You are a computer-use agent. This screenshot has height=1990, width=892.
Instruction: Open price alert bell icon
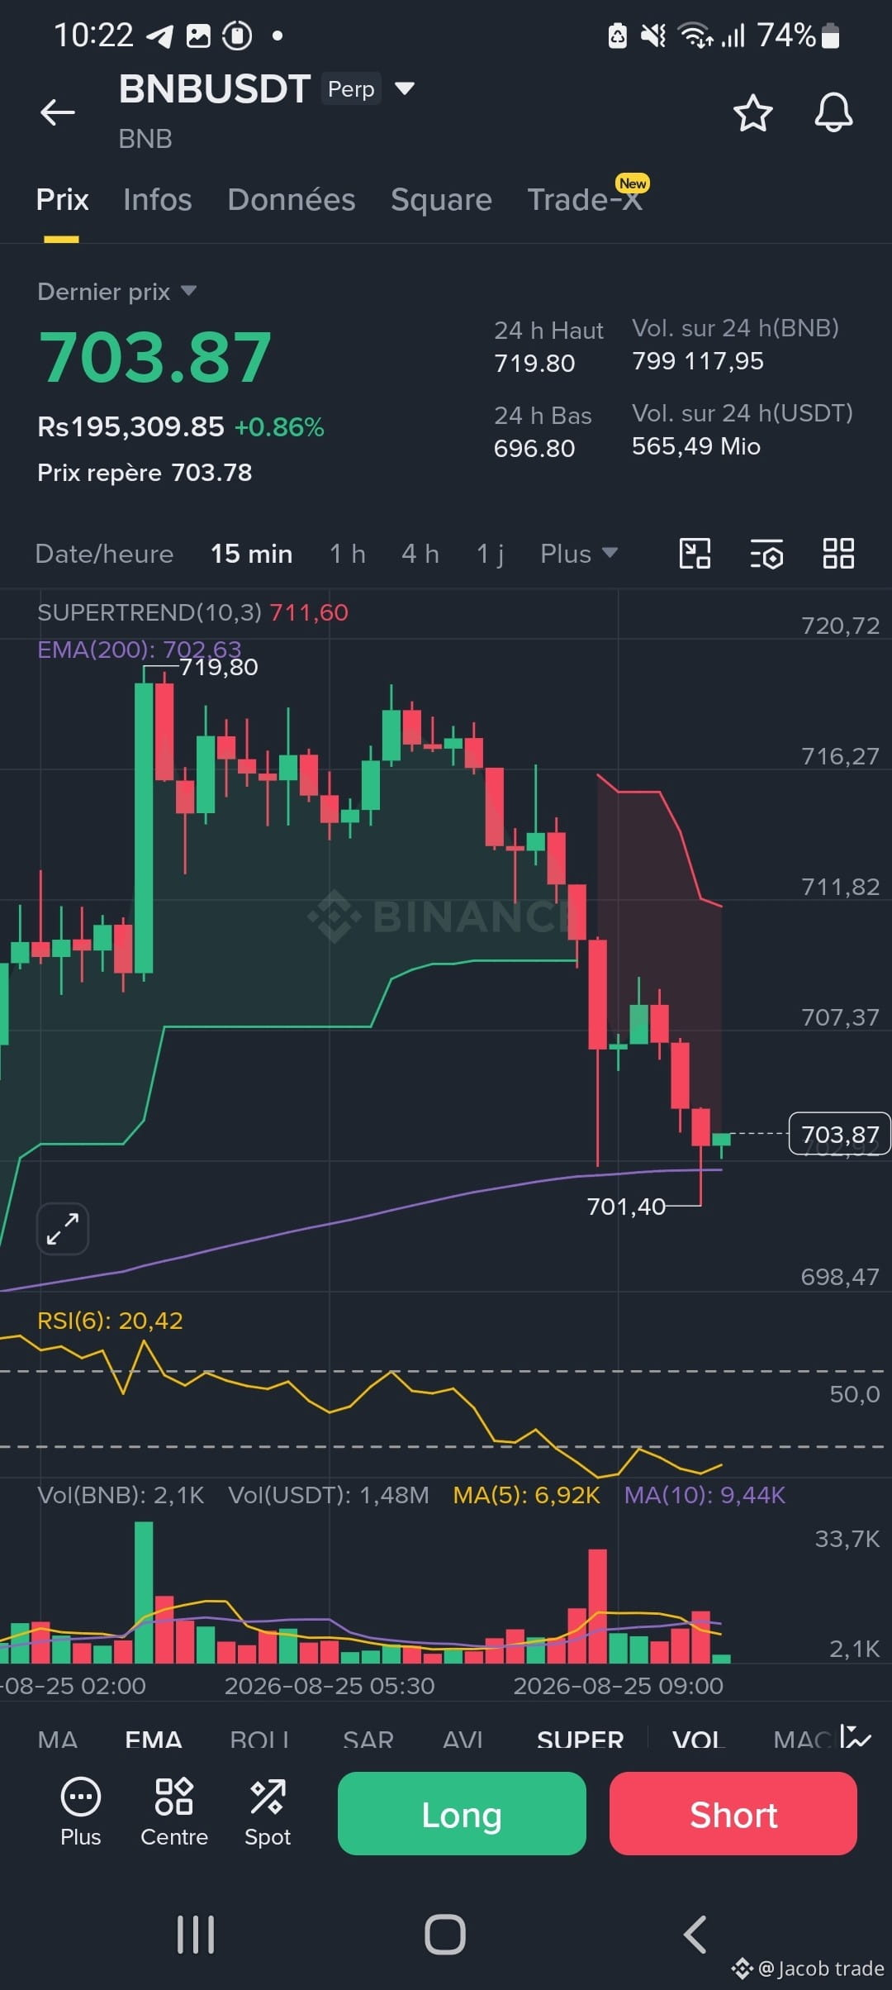833,112
